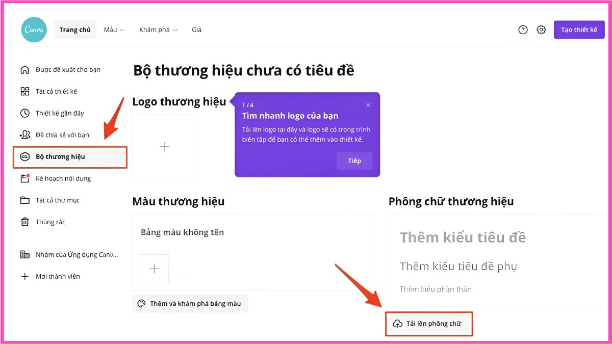
Task: Expand the Mẫu dropdown menu
Action: pyautogui.click(x=114, y=30)
